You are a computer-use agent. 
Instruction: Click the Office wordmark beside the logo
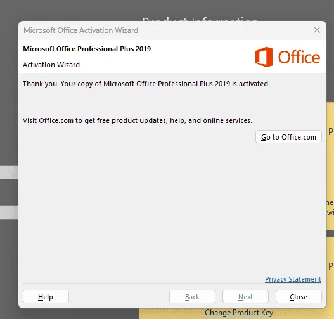(x=299, y=57)
